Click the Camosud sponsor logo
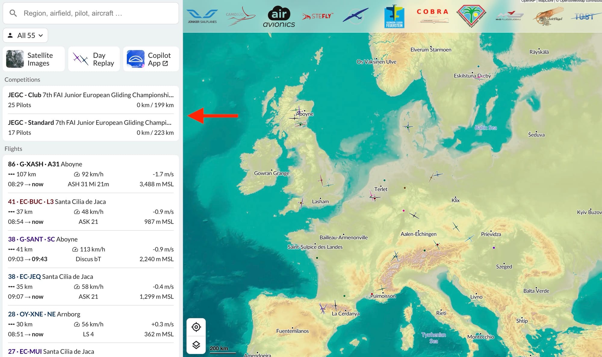The width and height of the screenshot is (602, 357). 240,16
